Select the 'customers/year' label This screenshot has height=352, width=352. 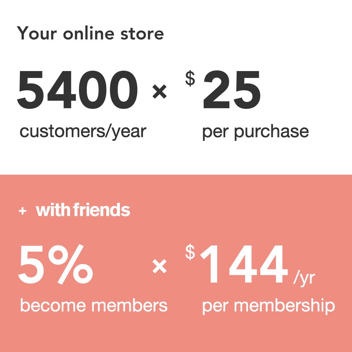(x=83, y=131)
